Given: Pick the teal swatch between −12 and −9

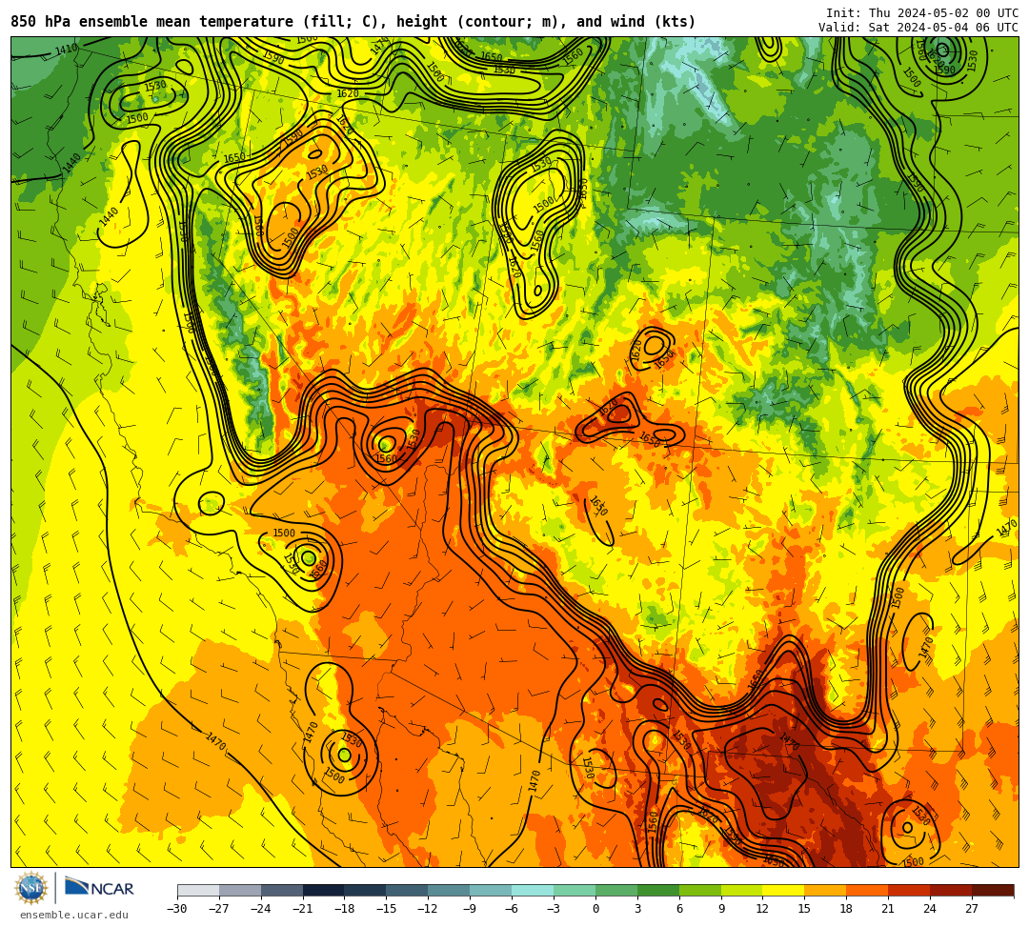Looking at the screenshot, I should 449,890.
